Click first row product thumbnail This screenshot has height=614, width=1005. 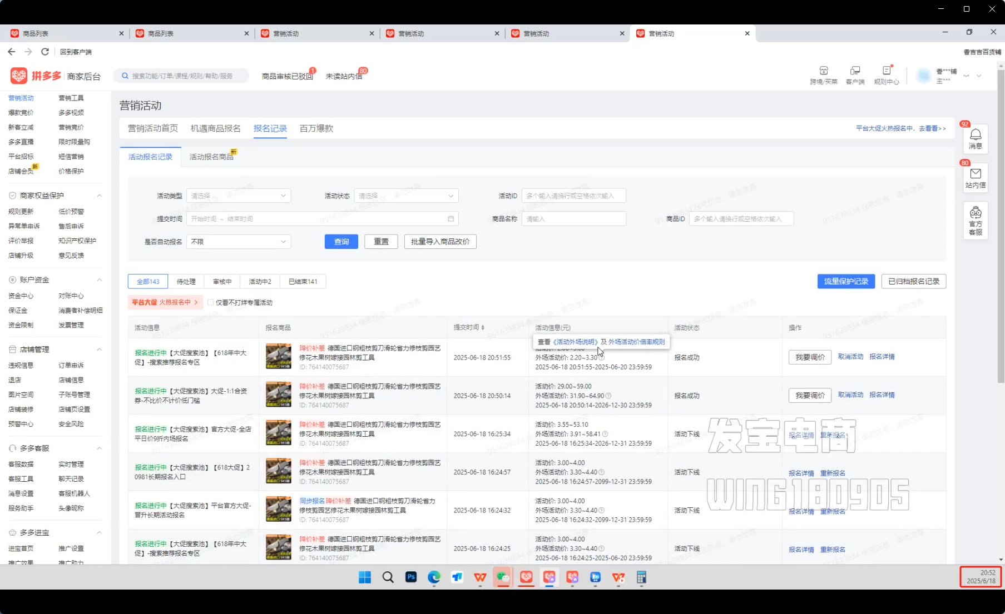(278, 356)
